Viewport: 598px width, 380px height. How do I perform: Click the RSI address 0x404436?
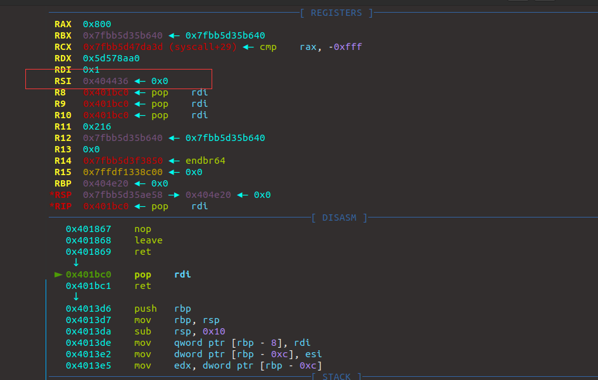tap(106, 81)
